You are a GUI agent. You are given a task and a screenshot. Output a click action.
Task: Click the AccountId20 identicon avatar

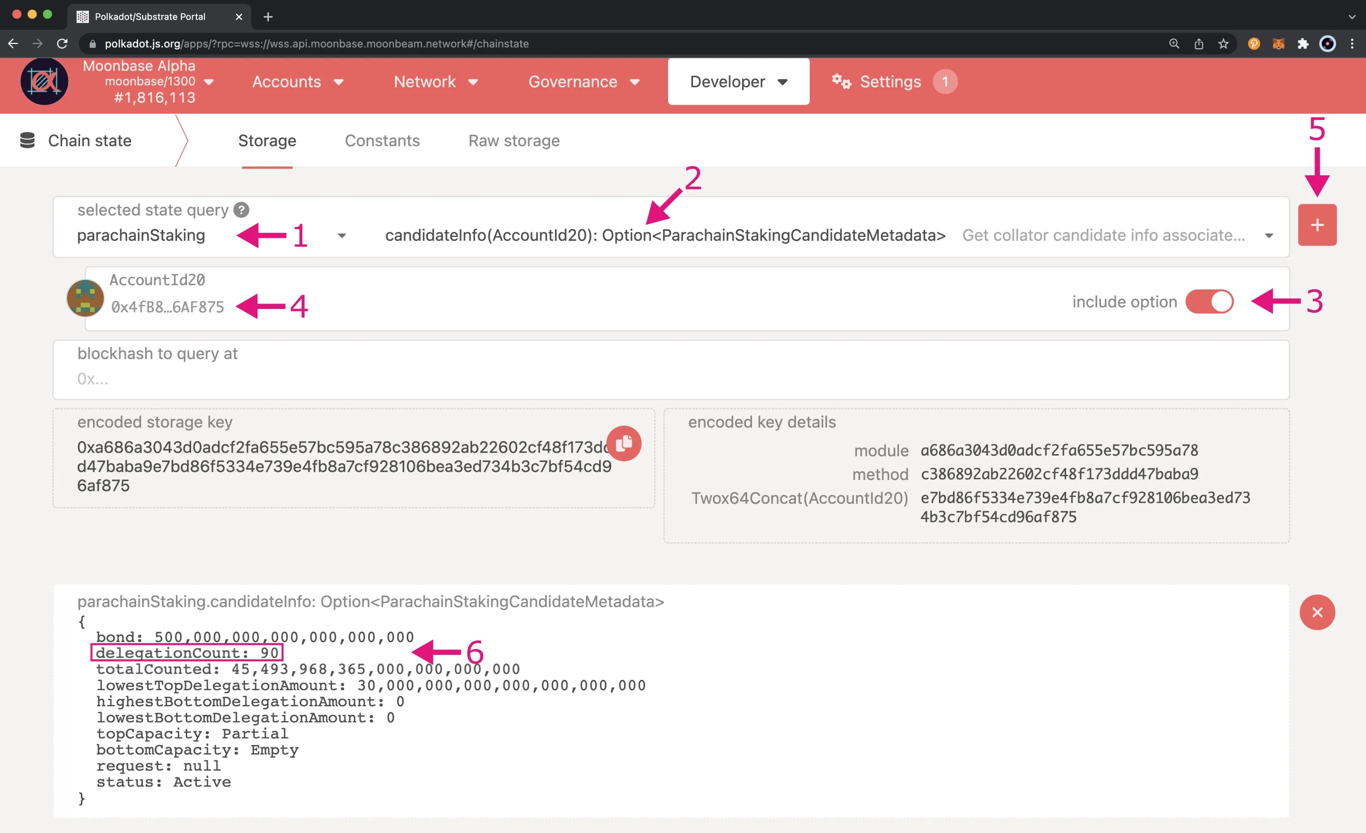click(86, 298)
